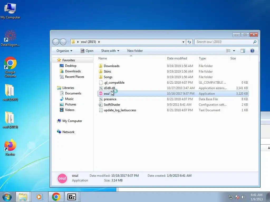
Task: Click the search magnifier icon
Action: pyautogui.click(x=255, y=42)
